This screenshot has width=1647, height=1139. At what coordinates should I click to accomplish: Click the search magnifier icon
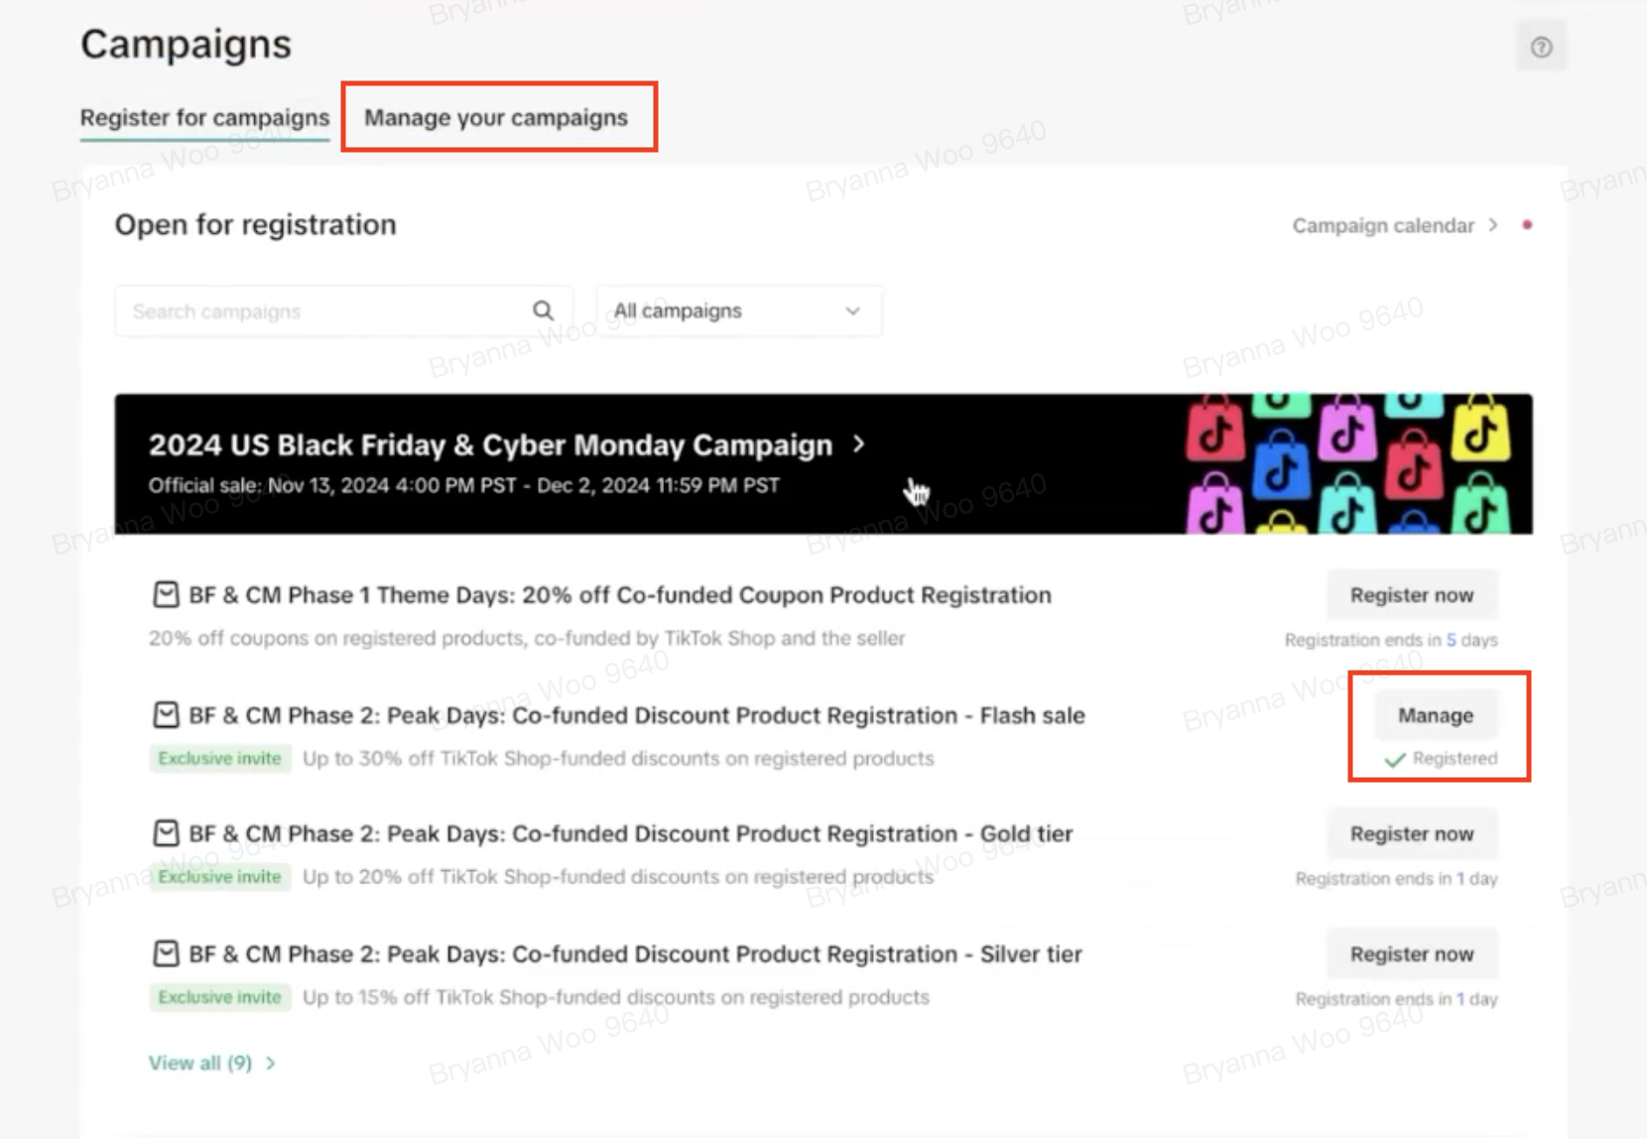[x=543, y=311]
